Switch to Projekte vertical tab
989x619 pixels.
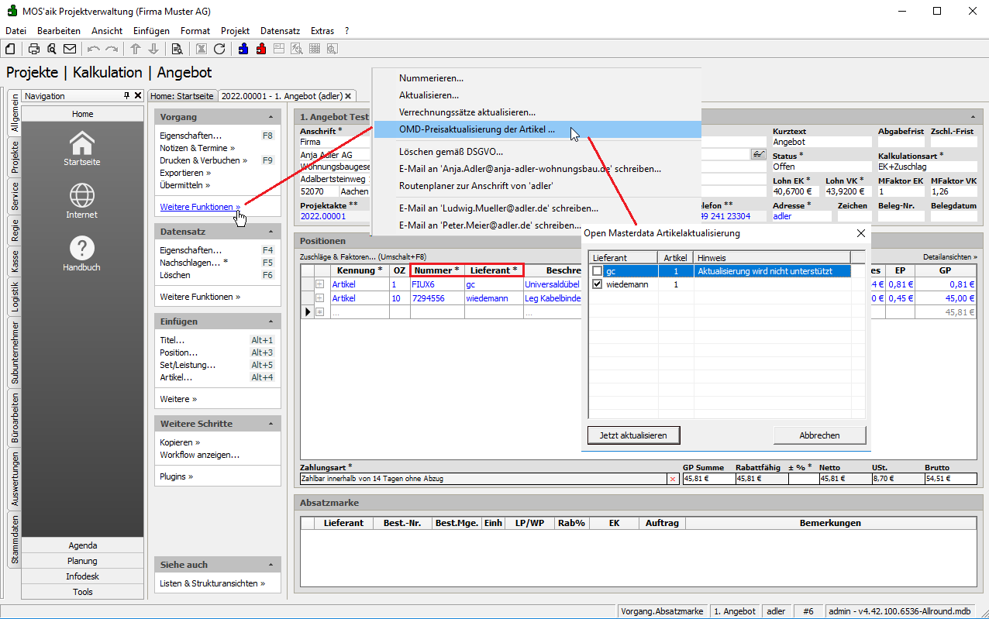15,157
